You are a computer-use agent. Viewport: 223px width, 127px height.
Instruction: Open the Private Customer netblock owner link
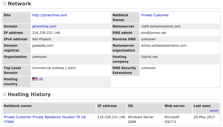click(155, 15)
